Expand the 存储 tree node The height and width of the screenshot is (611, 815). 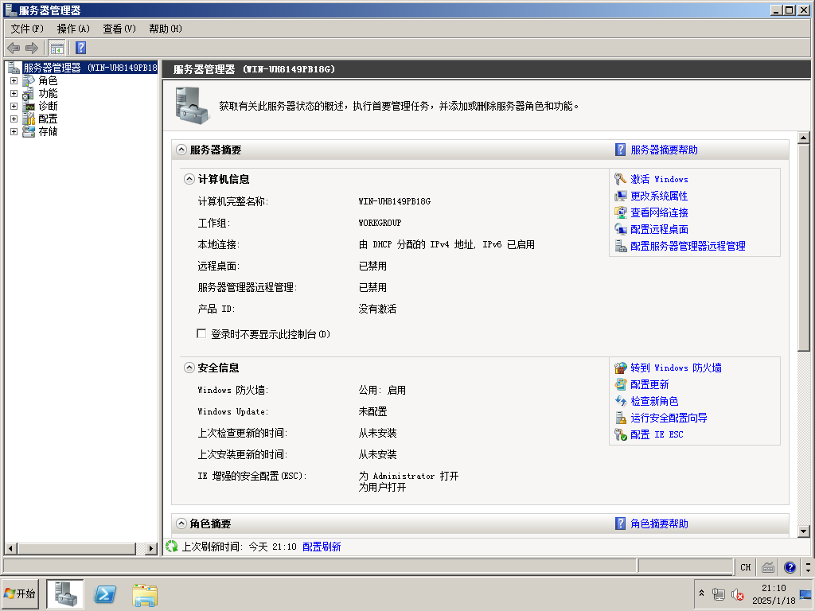coord(14,131)
